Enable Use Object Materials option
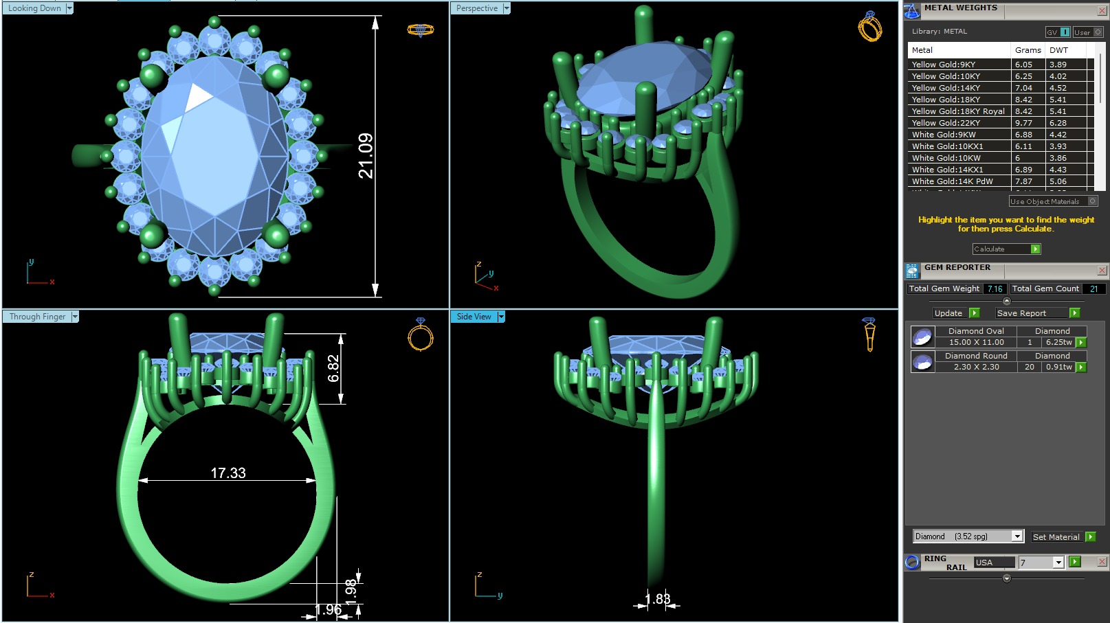This screenshot has height=623, width=1110. (1053, 201)
